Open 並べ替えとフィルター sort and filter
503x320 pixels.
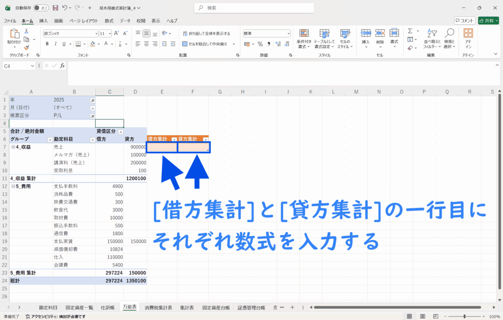click(x=432, y=38)
